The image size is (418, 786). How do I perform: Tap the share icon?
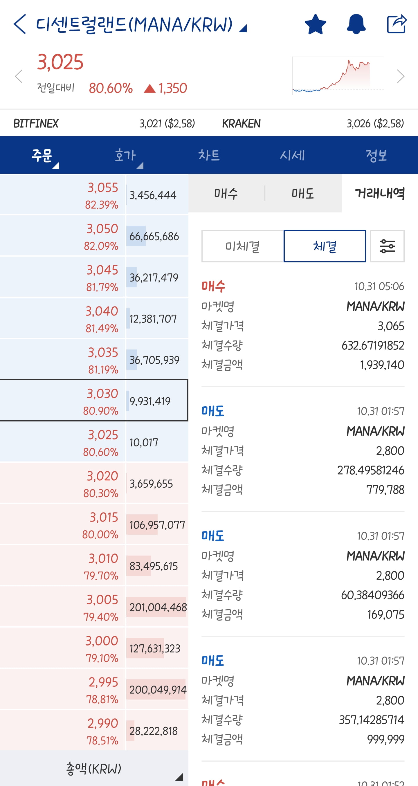397,24
